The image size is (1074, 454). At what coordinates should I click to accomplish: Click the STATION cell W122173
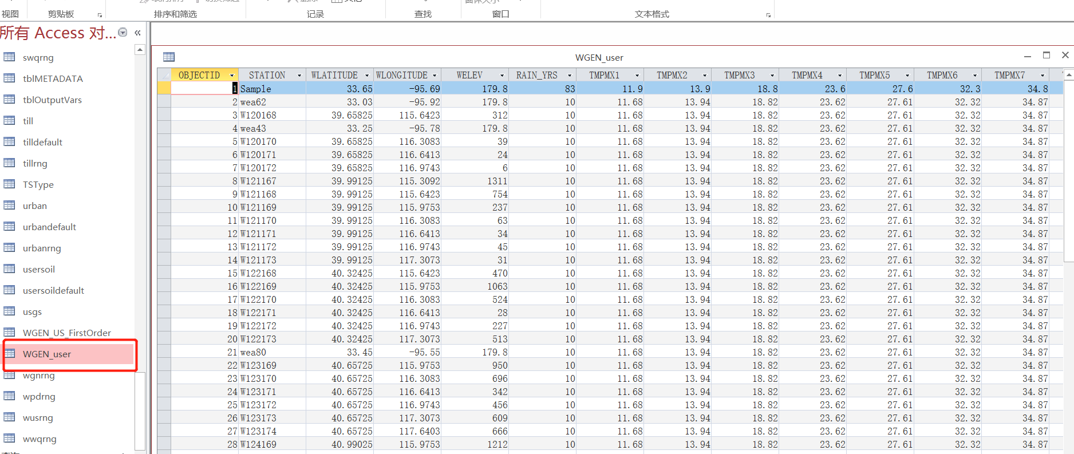click(272, 339)
